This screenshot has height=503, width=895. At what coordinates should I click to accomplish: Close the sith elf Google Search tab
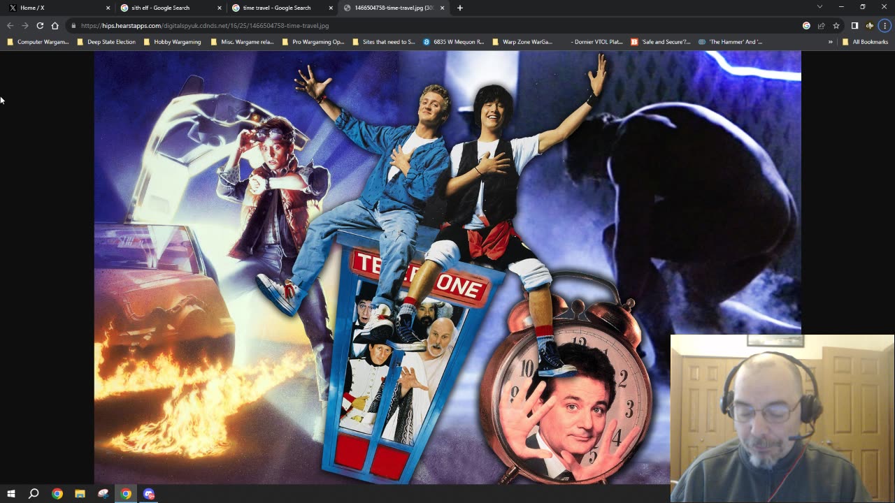coord(219,8)
